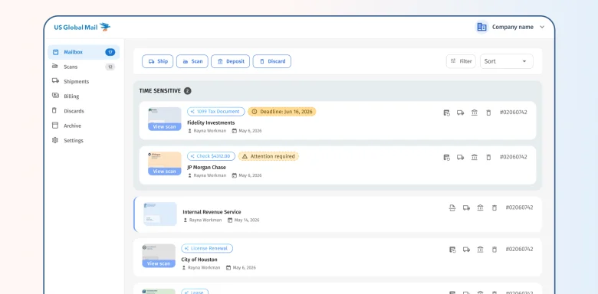Click the ship truck icon for Internal Revenue Service

[x=466, y=208]
